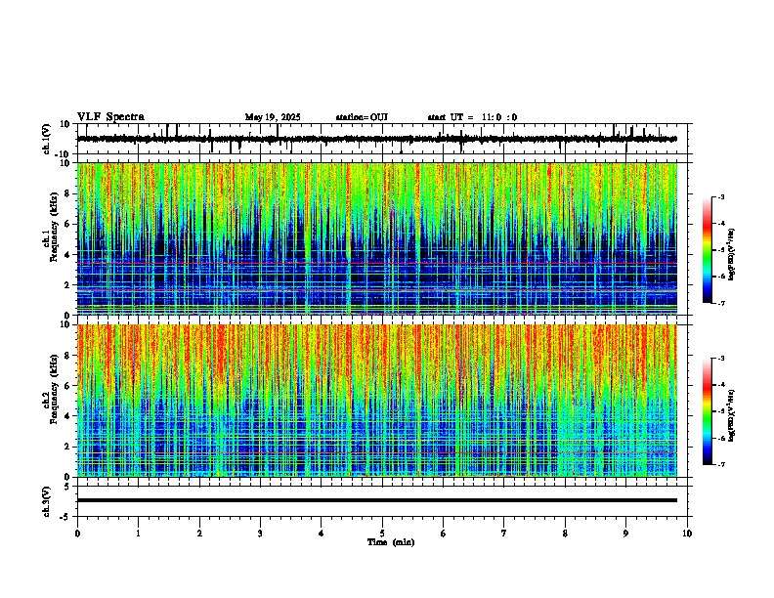Click the "-7" label on ch.2 color scale

pyautogui.click(x=720, y=464)
